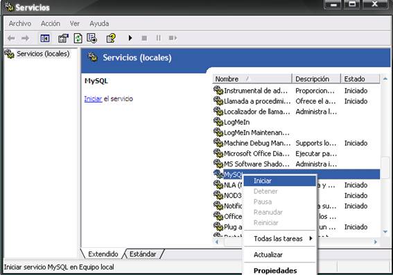393x275 pixels.
Task: Select the Microsoft Office Dia... service
Action: click(x=297, y=154)
